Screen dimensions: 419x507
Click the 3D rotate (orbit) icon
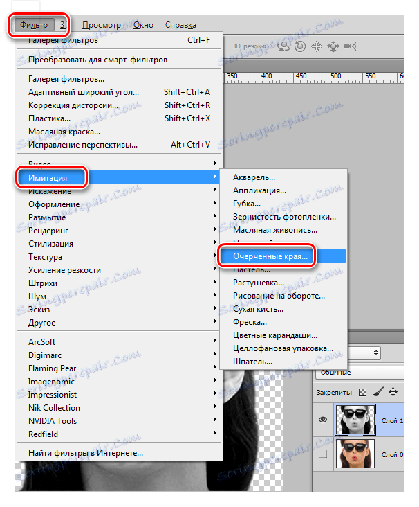pyautogui.click(x=283, y=46)
